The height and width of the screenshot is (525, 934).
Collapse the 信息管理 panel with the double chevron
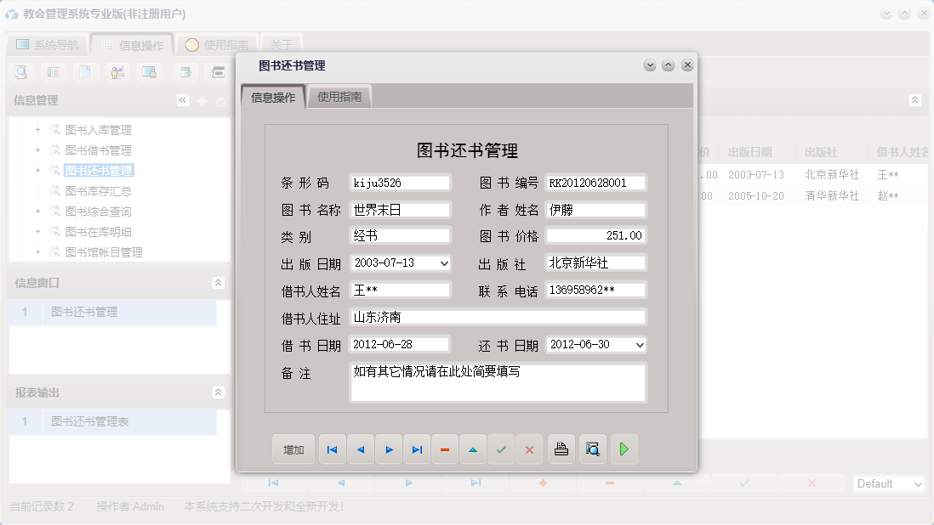click(182, 99)
